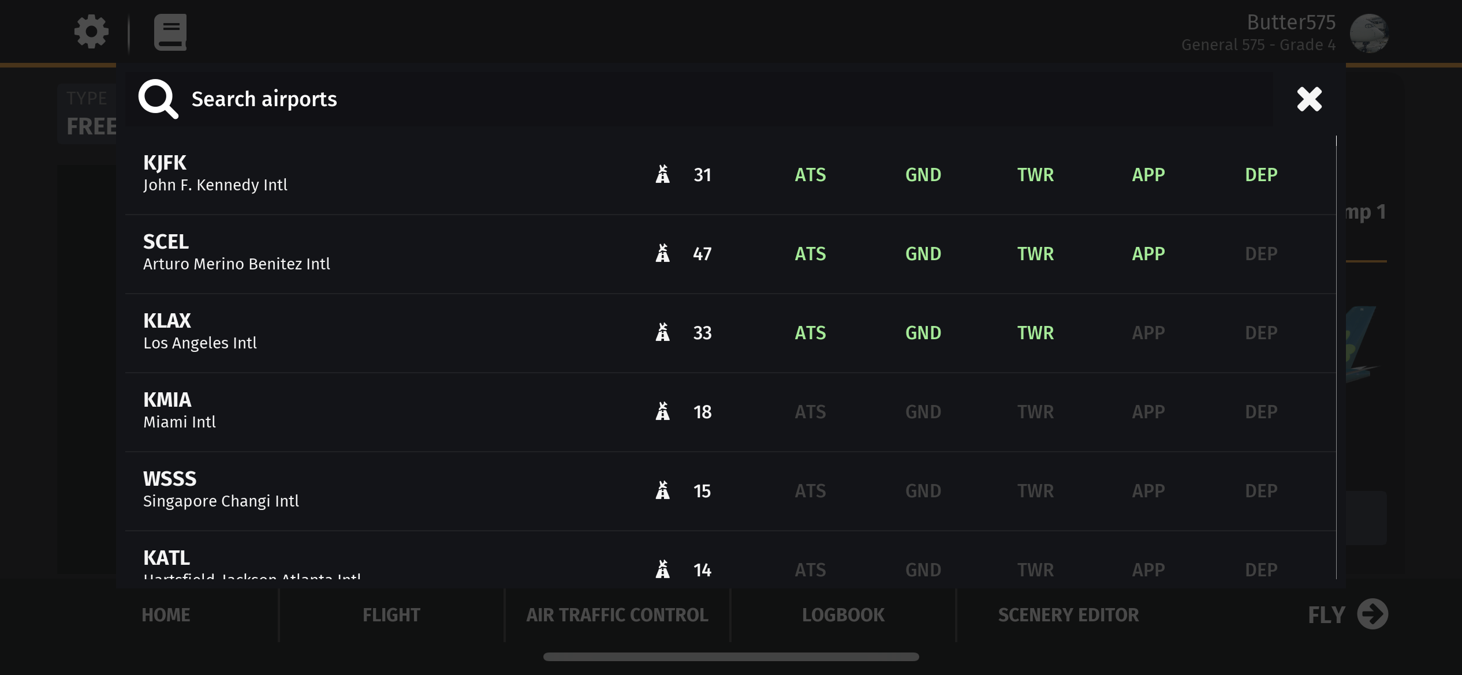
Task: Select KJFK ATS frequency
Action: point(810,175)
